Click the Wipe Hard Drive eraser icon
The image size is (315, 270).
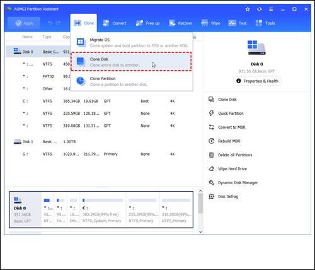pyautogui.click(x=211, y=168)
